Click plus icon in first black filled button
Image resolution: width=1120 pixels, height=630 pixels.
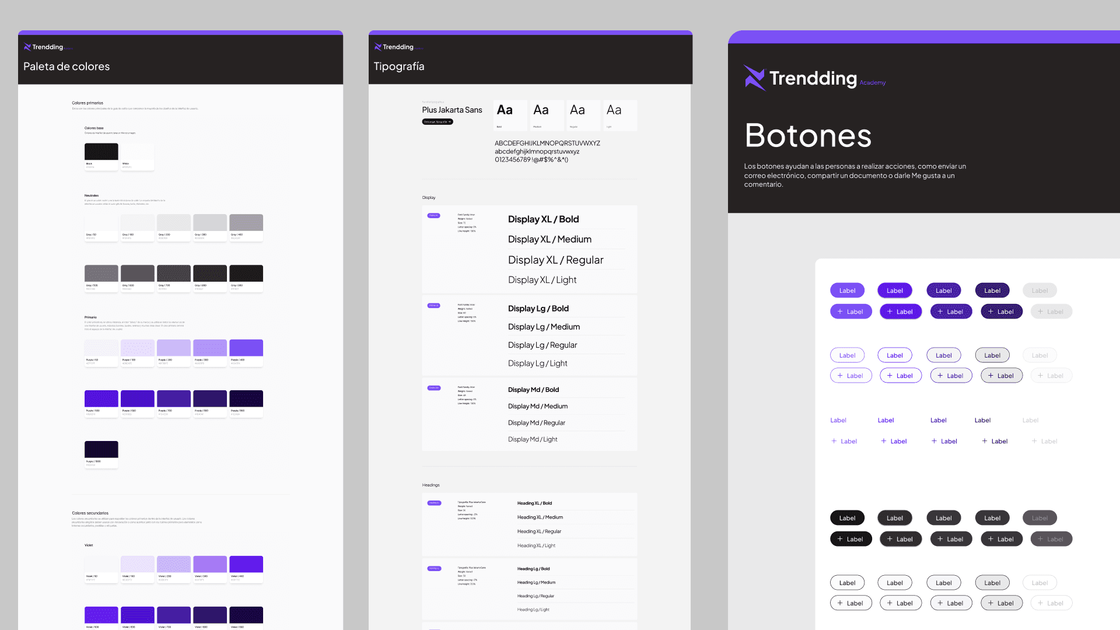[840, 539]
